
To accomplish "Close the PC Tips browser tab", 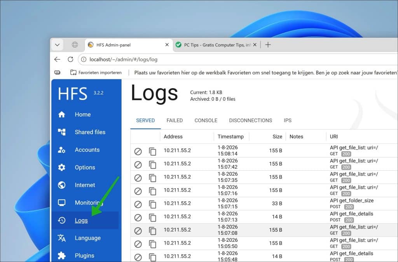I will pos(255,45).
